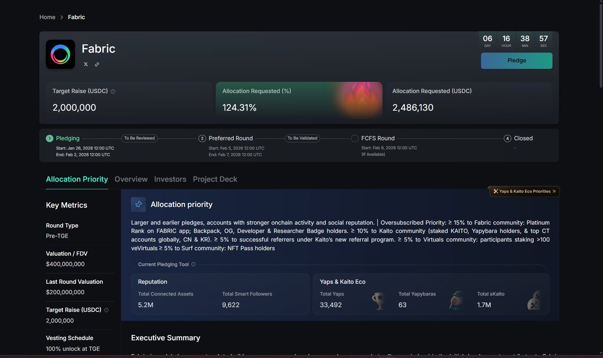The width and height of the screenshot is (603, 358).
Task: Click the $200,000,000 last round valuation
Action: pos(65,292)
